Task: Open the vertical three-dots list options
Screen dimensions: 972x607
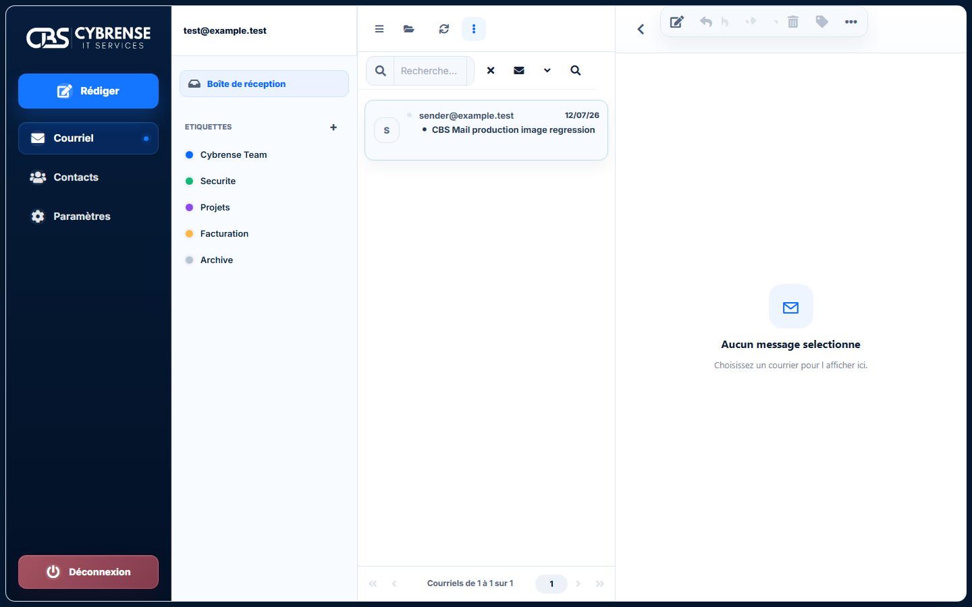Action: pyautogui.click(x=474, y=29)
